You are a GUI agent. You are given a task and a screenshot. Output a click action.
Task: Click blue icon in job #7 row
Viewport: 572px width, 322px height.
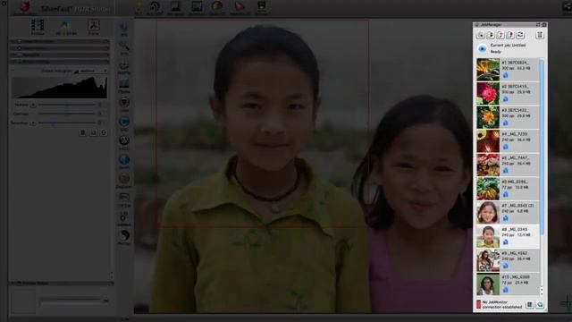[506, 218]
